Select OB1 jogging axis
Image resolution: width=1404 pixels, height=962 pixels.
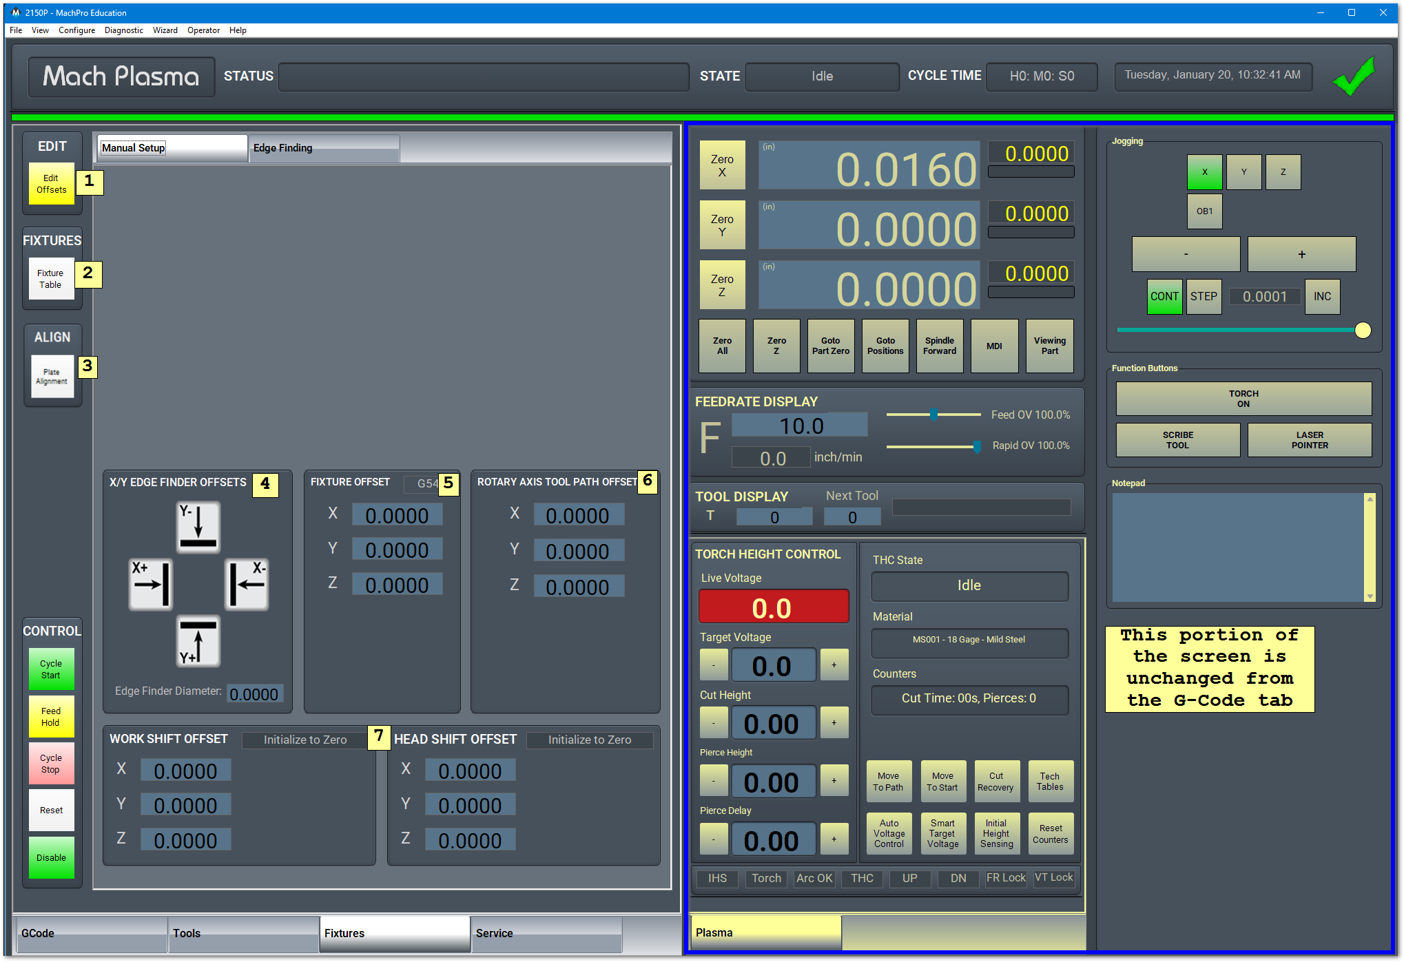(x=1204, y=211)
